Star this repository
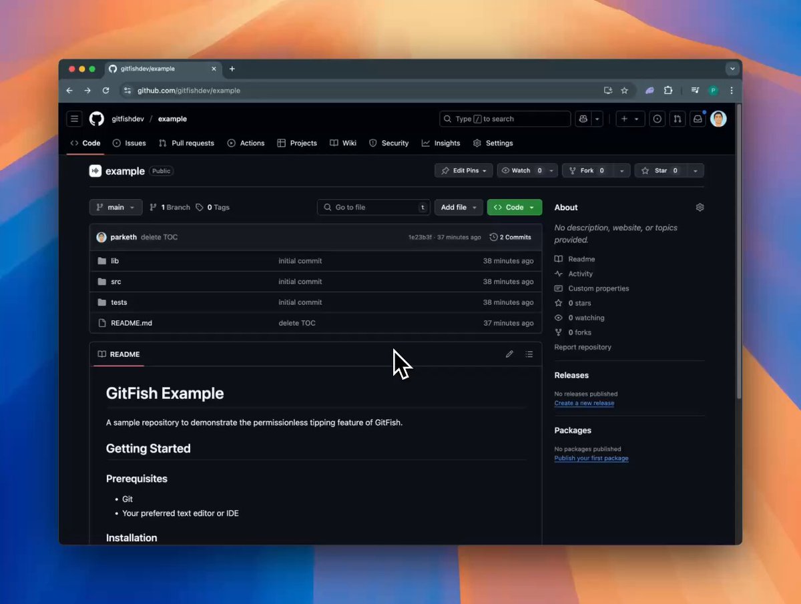Screen dimensions: 801x604 pos(661,171)
